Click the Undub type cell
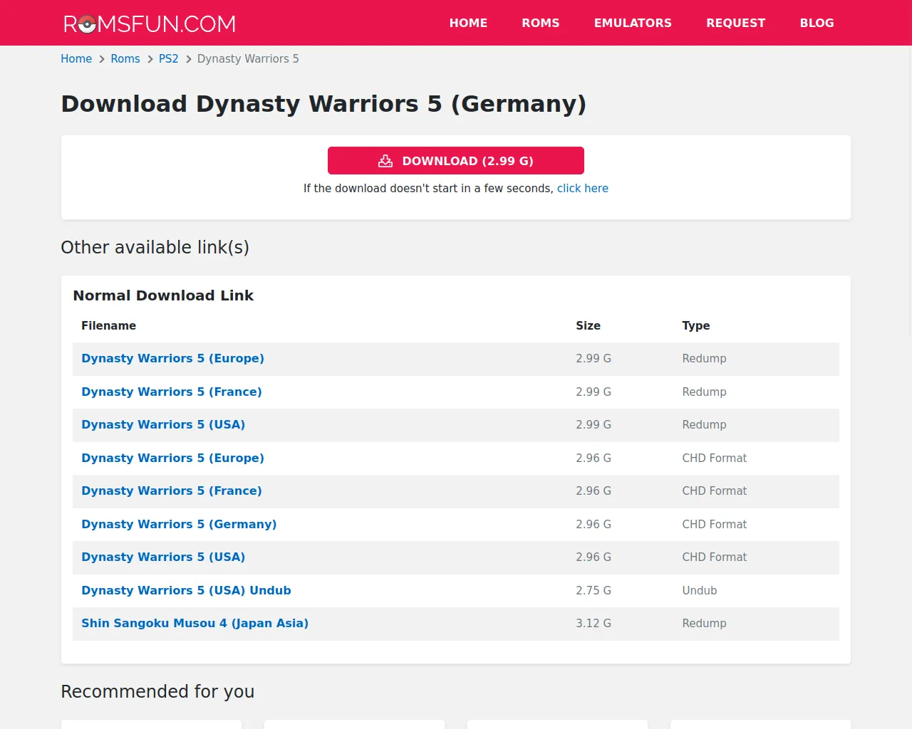Screen dimensions: 912x729 click(700, 591)
